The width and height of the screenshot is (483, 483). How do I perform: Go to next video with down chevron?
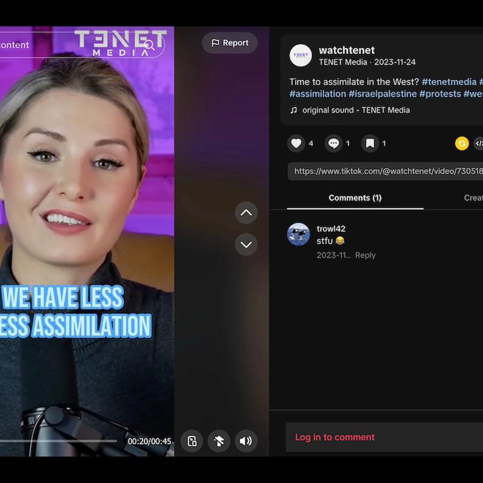tap(246, 245)
